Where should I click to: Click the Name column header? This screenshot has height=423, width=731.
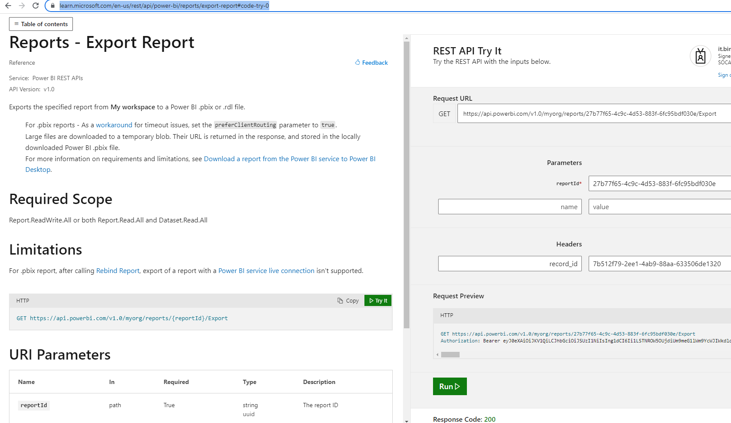27,382
